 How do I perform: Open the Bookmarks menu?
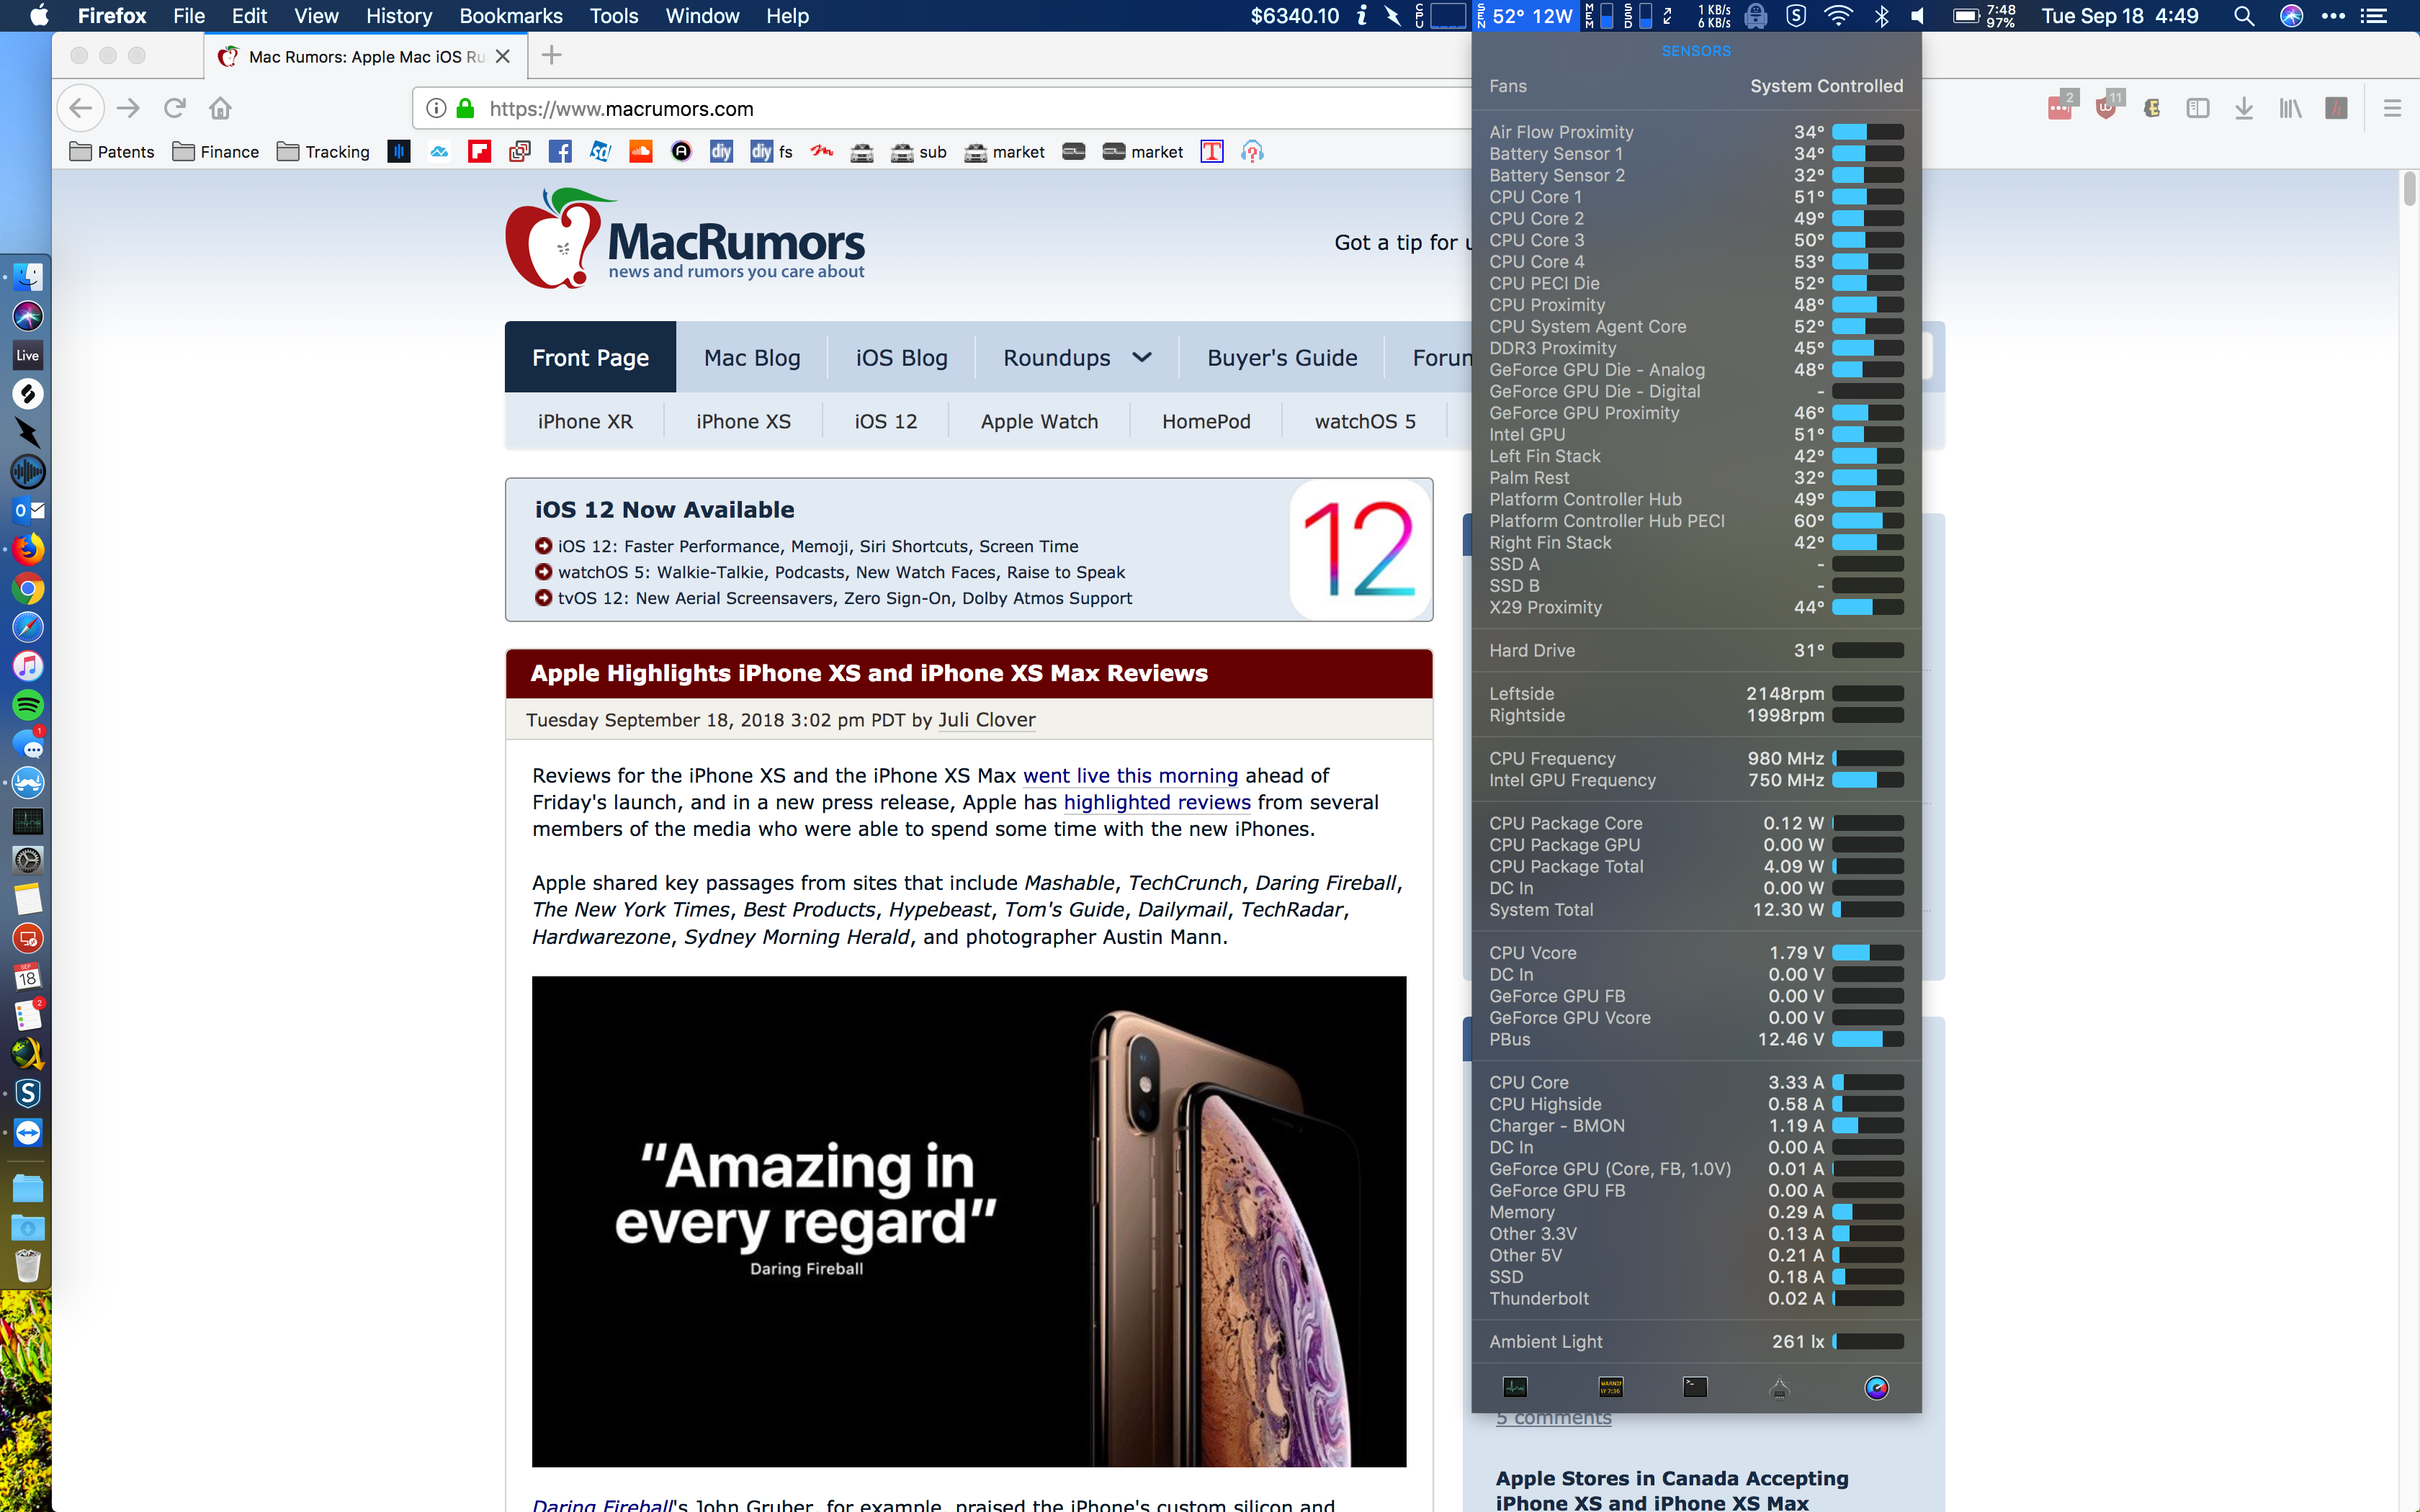click(x=510, y=16)
